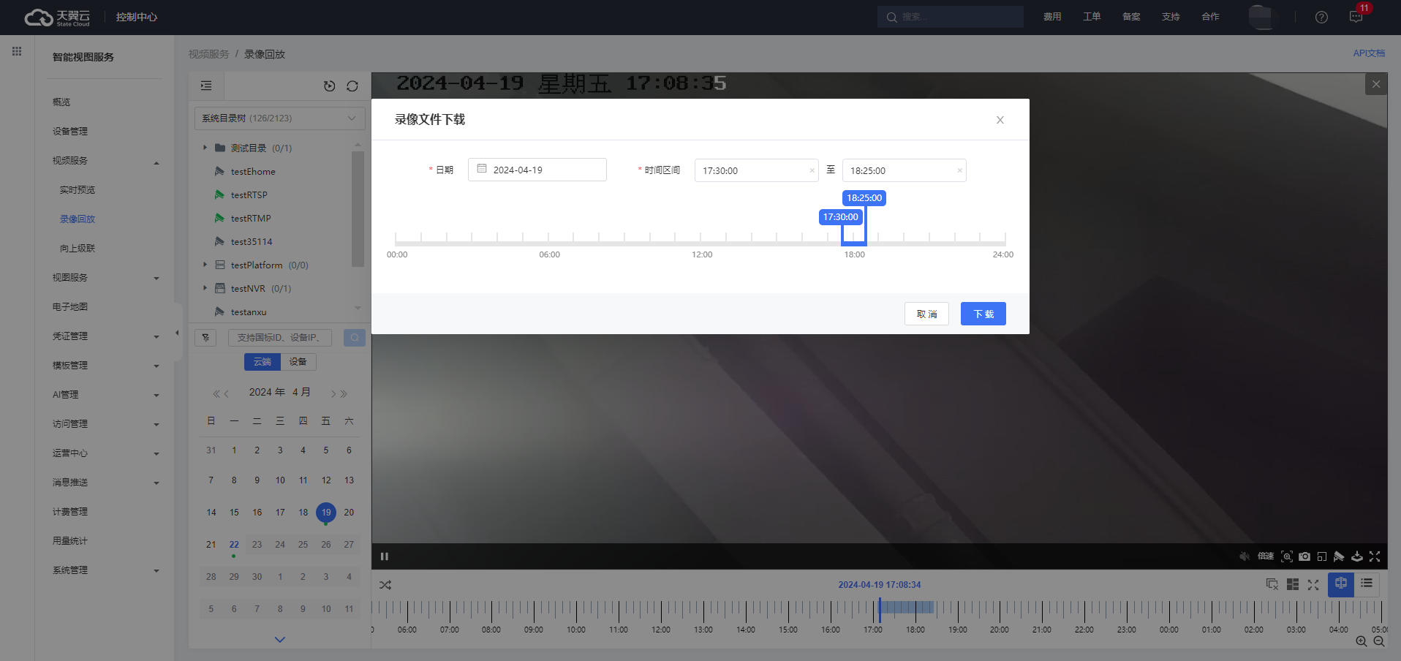Toggle the muted speaker icon
This screenshot has height=661, width=1401.
[x=1245, y=556]
